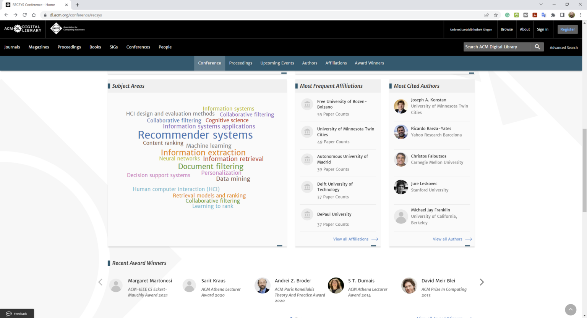This screenshot has height=318, width=587.
Task: Select the Award Winners navigation tab
Action: point(369,63)
